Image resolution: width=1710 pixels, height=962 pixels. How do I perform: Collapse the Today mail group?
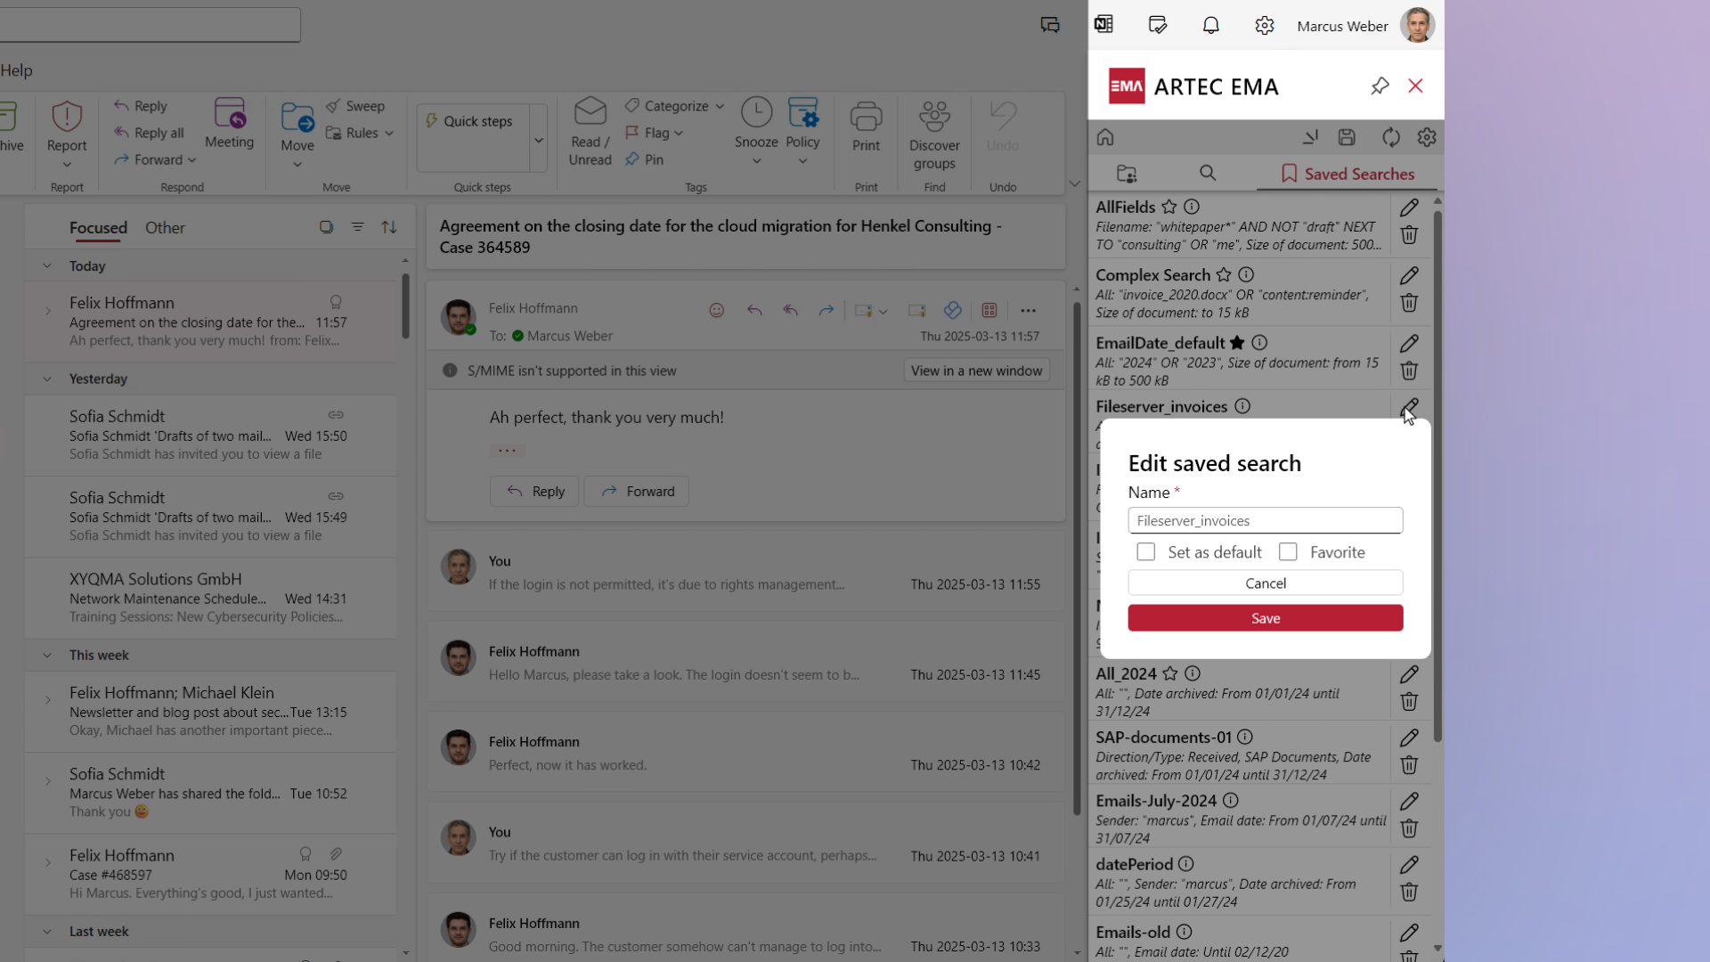tap(47, 266)
